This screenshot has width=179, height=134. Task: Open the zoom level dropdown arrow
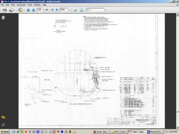pos(69,10)
